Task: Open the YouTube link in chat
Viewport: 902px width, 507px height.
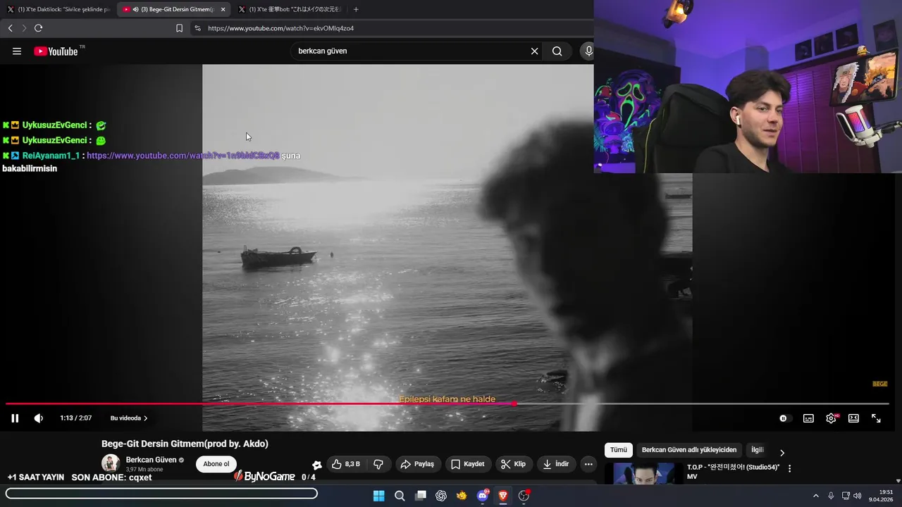Action: coord(183,155)
